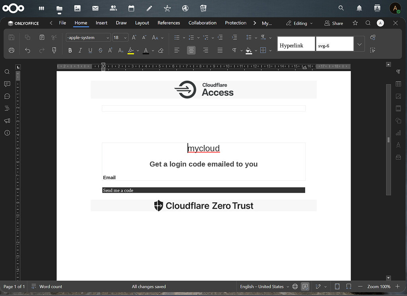The height and width of the screenshot is (296, 407).
Task: Open Nextcloud Photos app icon
Action: pos(77,8)
